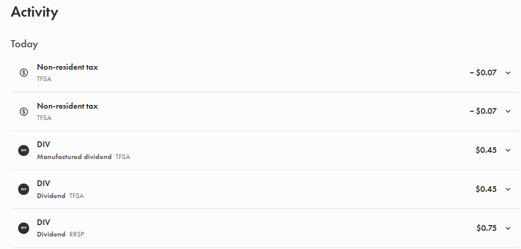Image resolution: width=521 pixels, height=249 pixels.
Task: Expand the chevron next to the TFSA Dividend $0.45
Action: pyautogui.click(x=508, y=189)
